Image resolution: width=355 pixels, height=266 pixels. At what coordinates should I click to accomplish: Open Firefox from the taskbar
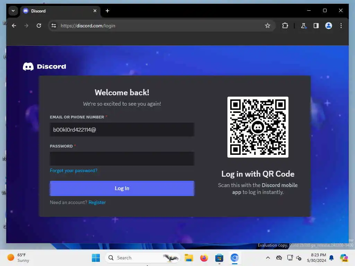(x=204, y=258)
